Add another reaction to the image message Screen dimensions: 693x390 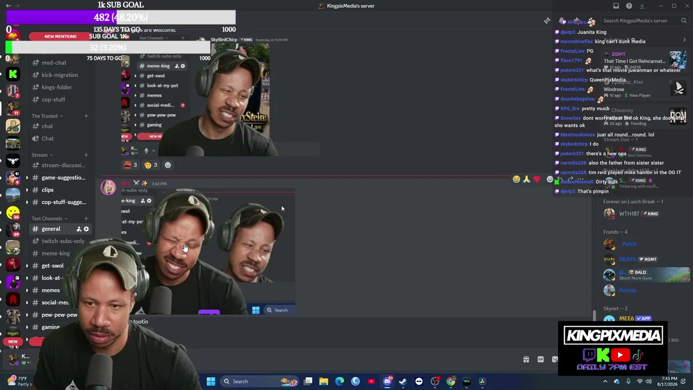(x=168, y=165)
